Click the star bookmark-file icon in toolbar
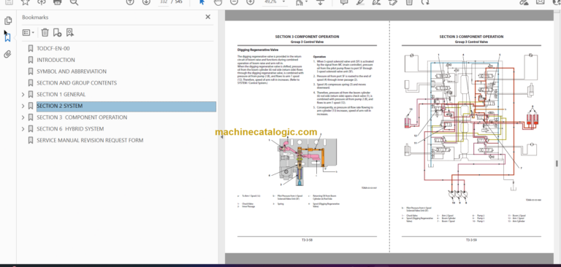The width and height of the screenshot is (561, 267). pyautogui.click(x=25, y=1)
